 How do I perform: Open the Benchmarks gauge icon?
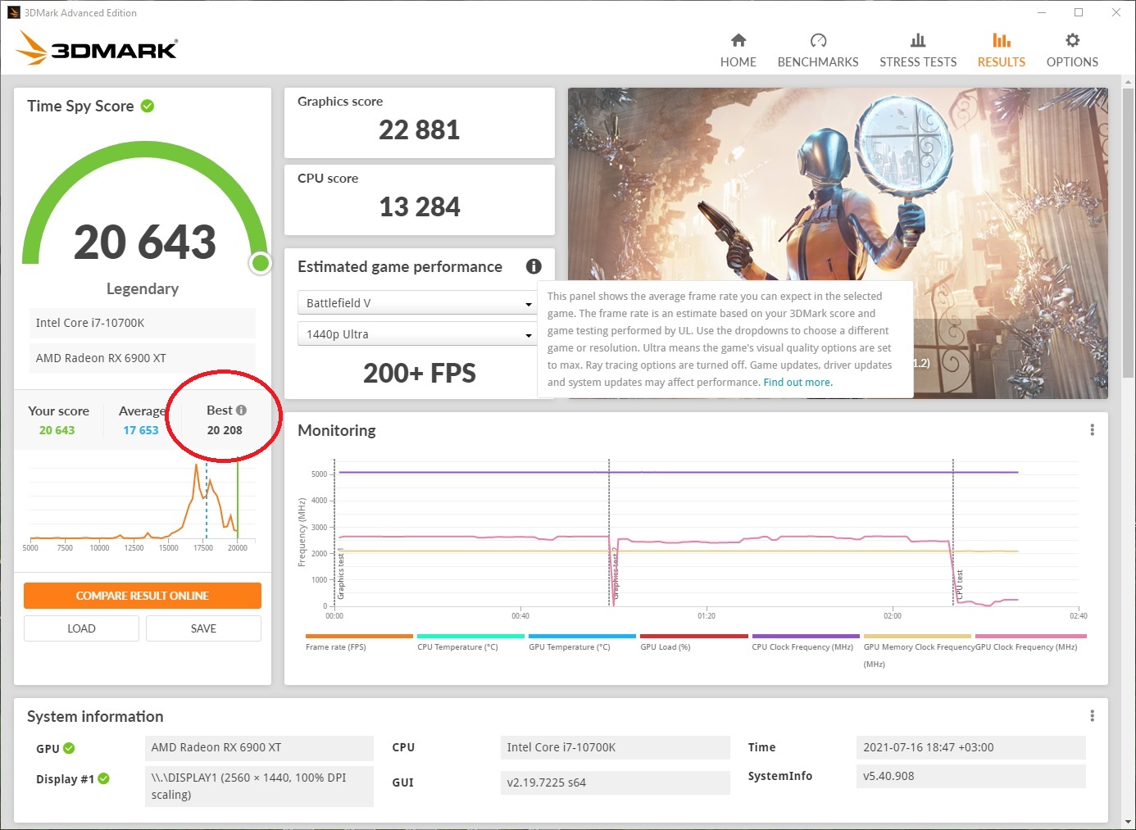[x=818, y=40]
